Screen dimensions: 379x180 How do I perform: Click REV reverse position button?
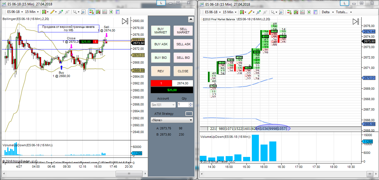coord(161,71)
